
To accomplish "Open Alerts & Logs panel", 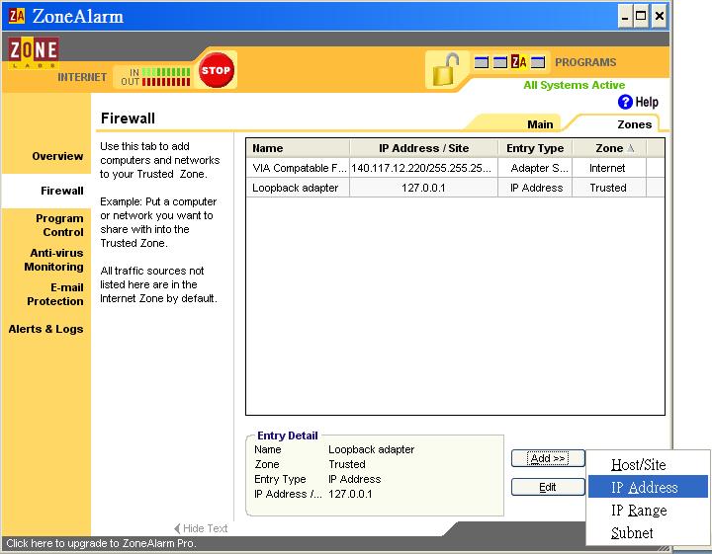I will point(45,329).
